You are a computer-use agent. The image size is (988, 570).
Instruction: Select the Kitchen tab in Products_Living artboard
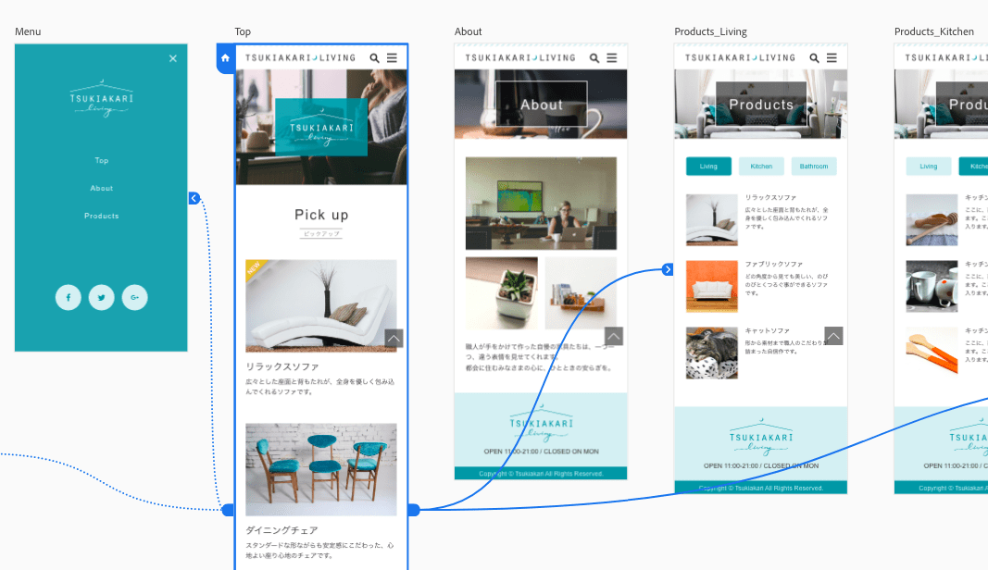point(761,167)
